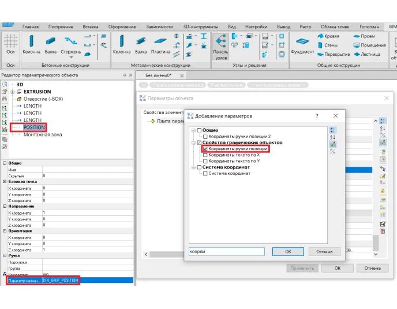
Task: Collapse the Система координат tree group
Action: pos(193,167)
